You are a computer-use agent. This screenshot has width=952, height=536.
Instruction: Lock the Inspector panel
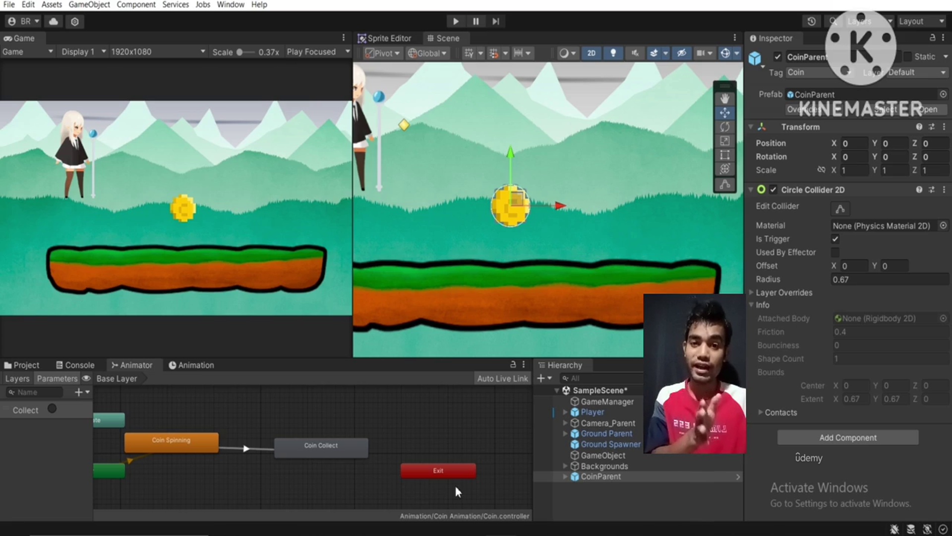932,38
